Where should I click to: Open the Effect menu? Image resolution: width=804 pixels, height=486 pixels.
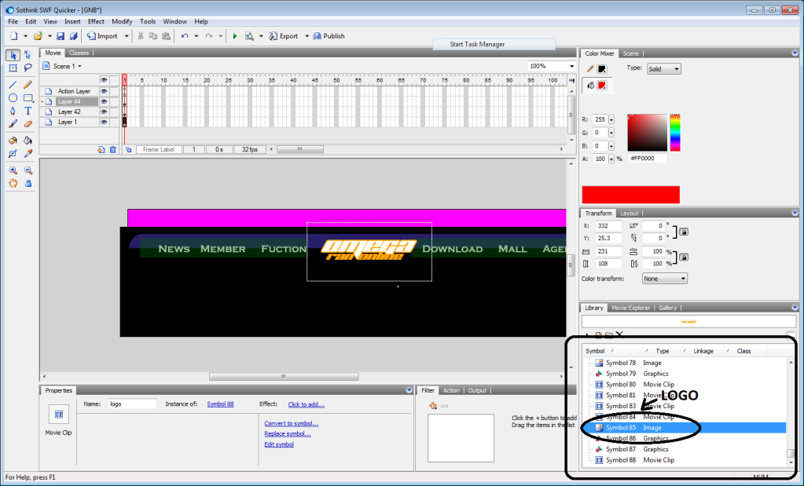(x=96, y=21)
